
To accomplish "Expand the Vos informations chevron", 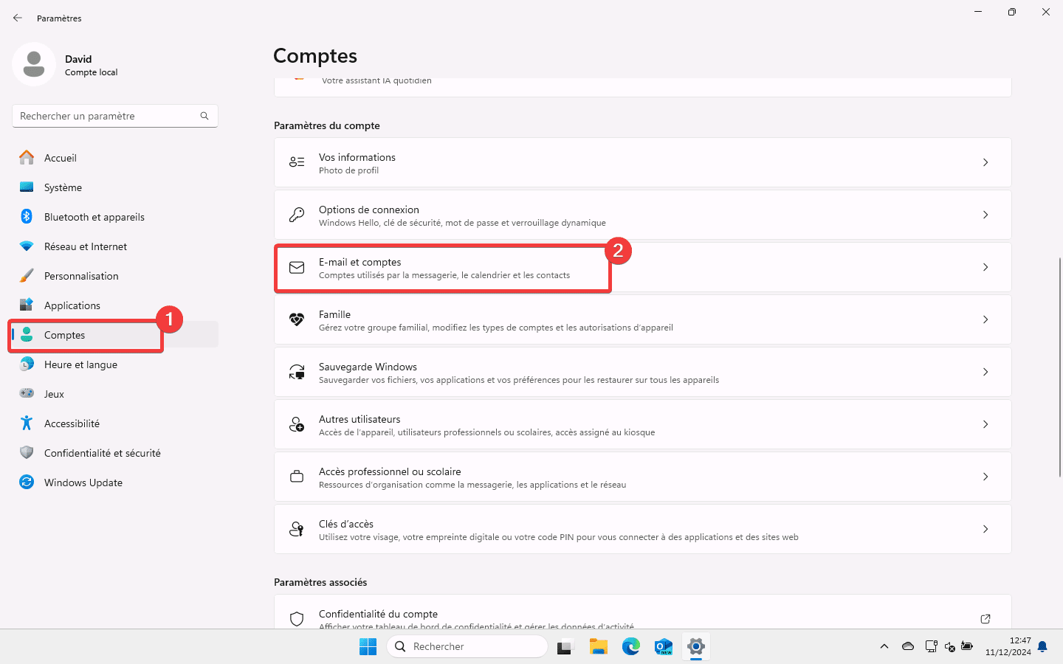I will [x=985, y=162].
